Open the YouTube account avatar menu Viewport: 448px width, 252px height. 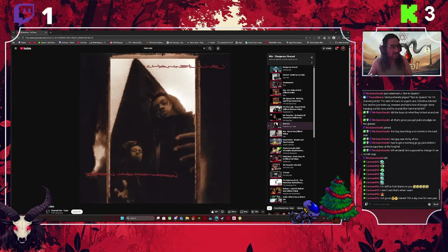point(343,48)
